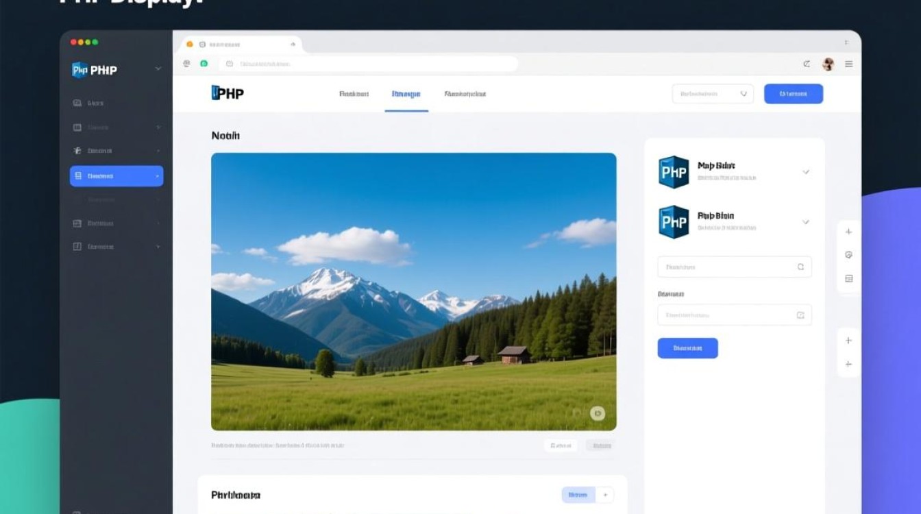The width and height of the screenshot is (921, 514).
Task: Select the first tab in header navigation
Action: [x=354, y=94]
